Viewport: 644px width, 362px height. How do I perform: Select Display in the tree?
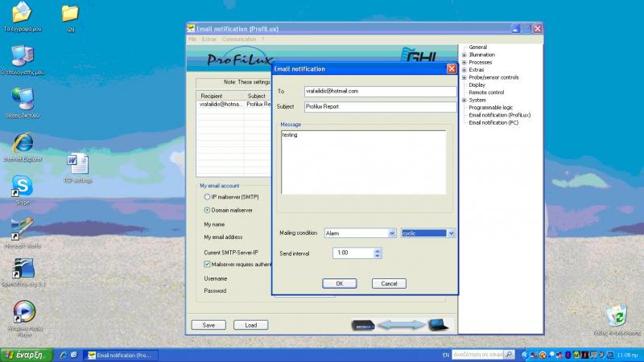coord(477,85)
